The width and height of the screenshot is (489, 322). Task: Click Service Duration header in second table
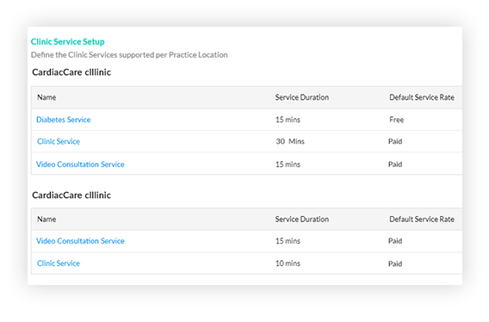302,219
